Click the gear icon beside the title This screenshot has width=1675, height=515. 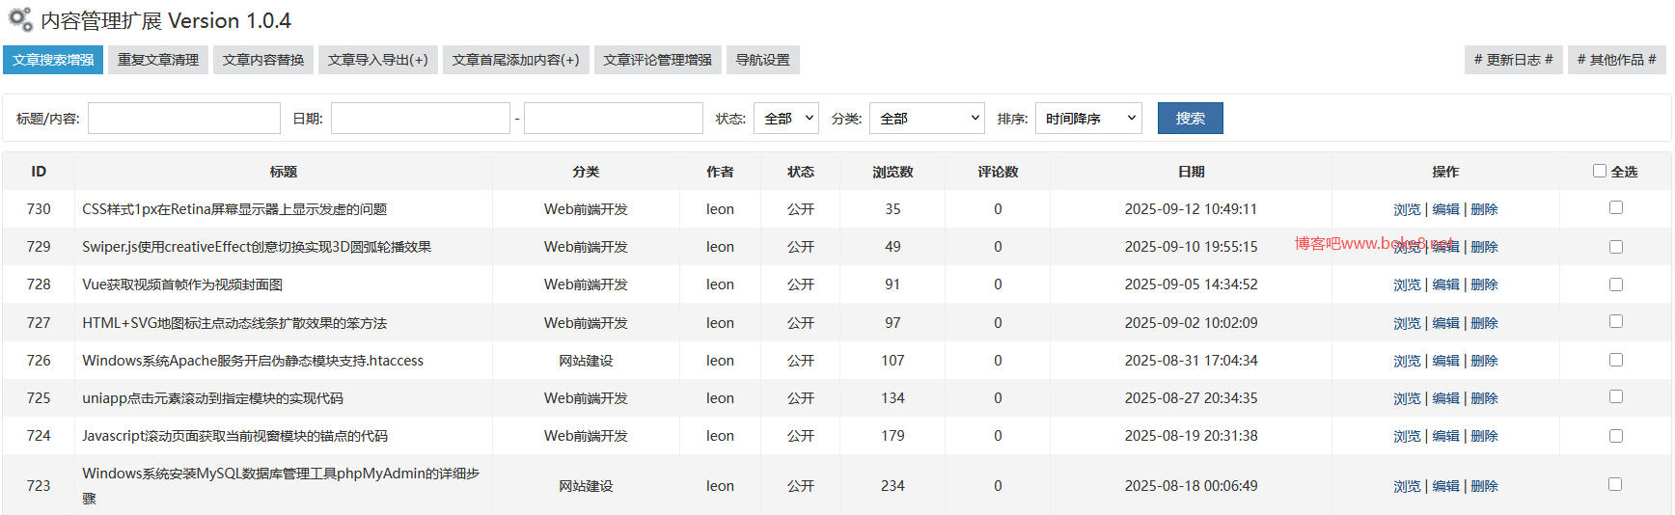(x=20, y=19)
